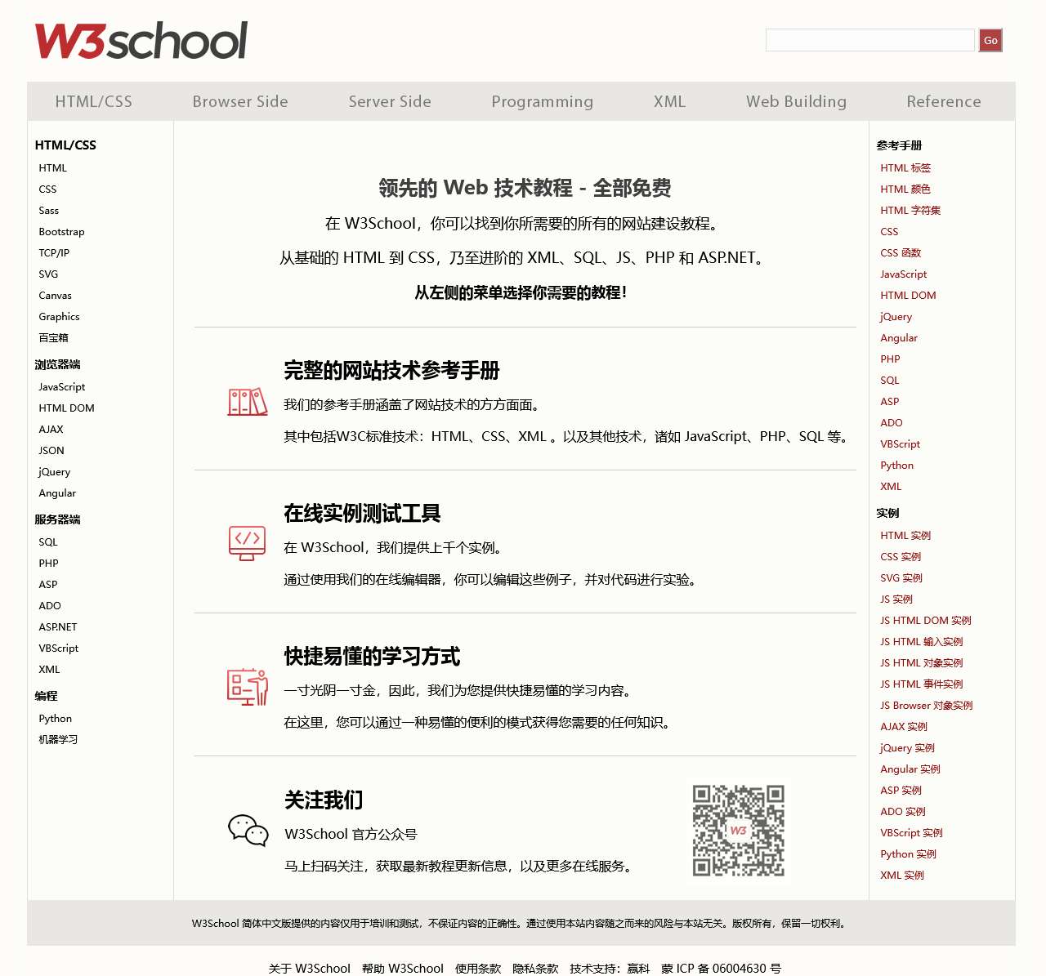Click the online editor monitor icon
The image size is (1046, 976).
pyautogui.click(x=247, y=543)
